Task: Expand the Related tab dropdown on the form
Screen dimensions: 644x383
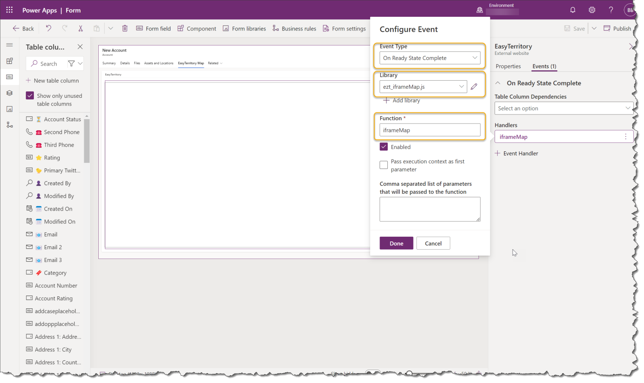Action: tap(221, 63)
